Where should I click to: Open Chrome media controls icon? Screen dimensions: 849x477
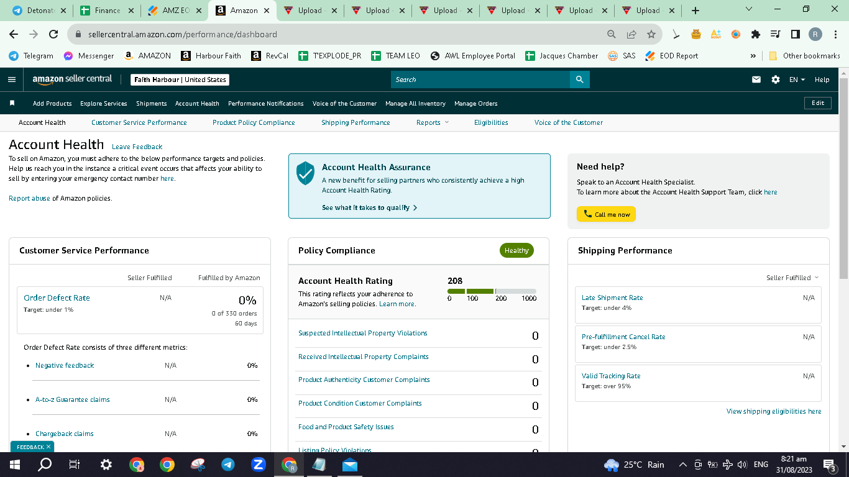[775, 34]
